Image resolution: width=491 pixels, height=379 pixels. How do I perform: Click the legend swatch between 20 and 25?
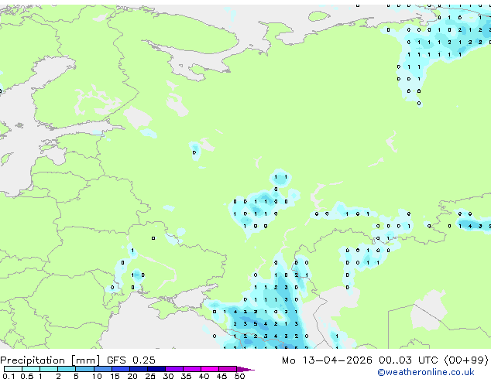pyautogui.click(x=141, y=369)
